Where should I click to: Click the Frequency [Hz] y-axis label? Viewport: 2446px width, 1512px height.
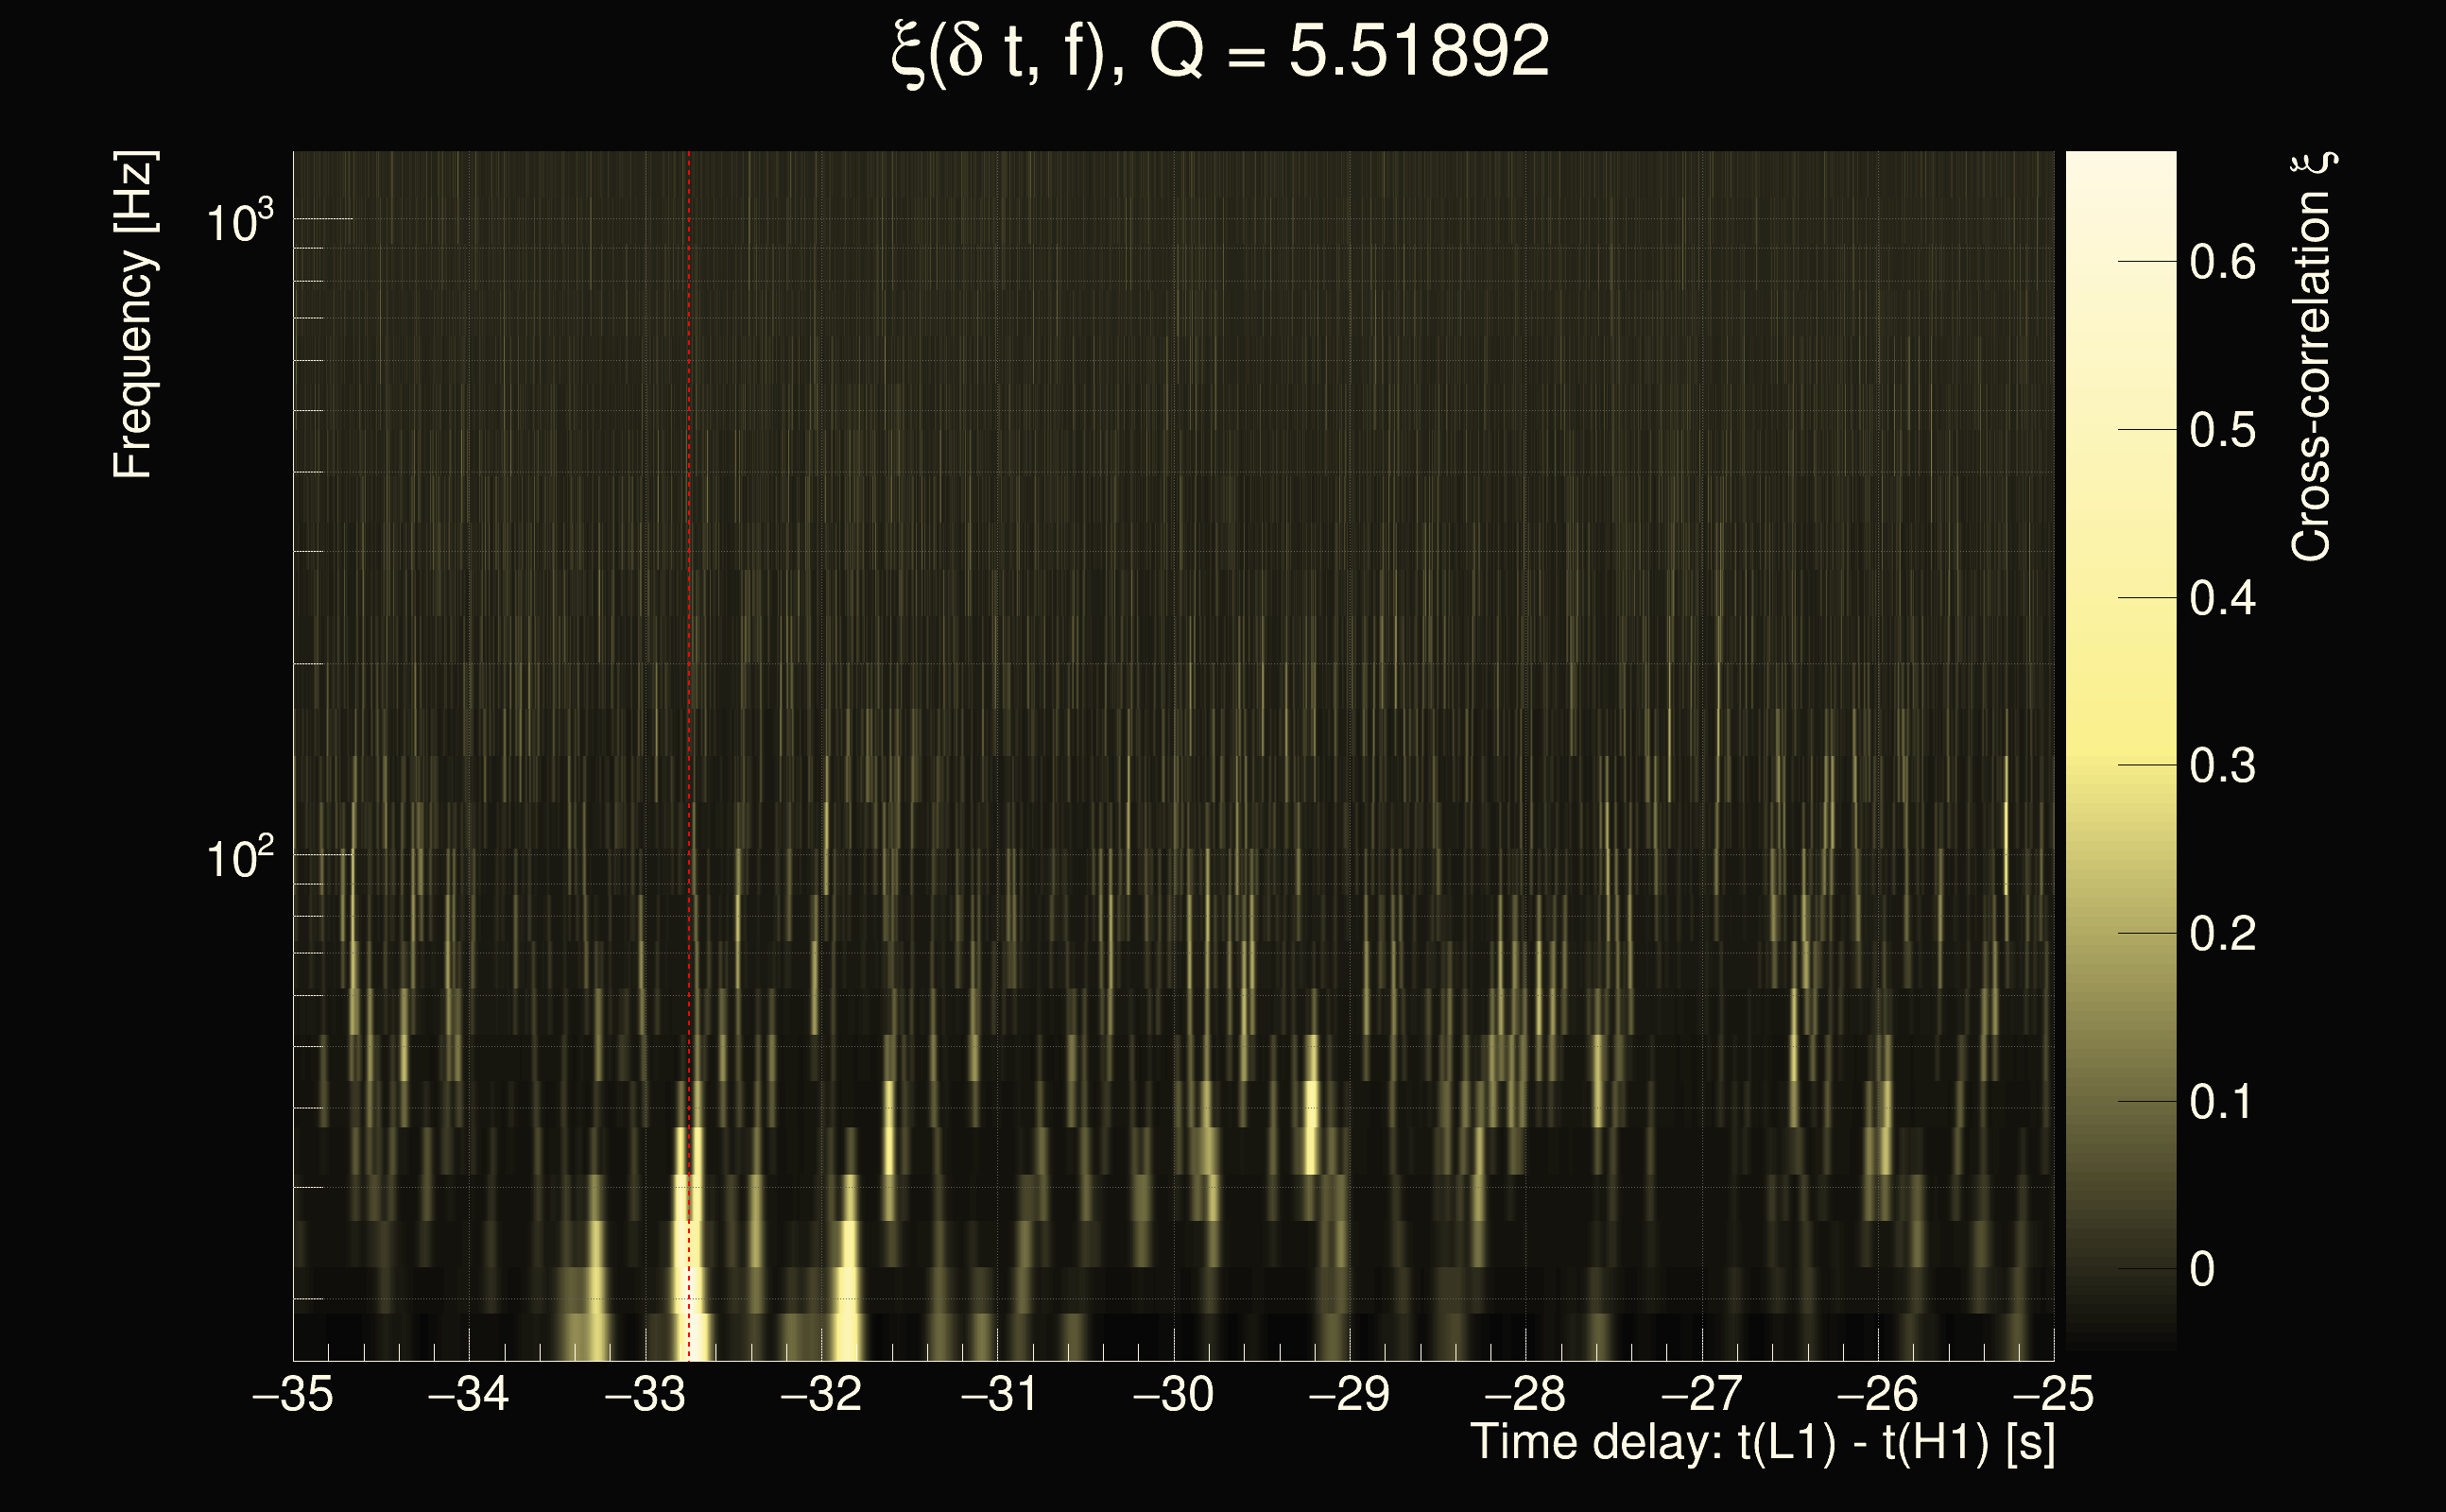(134, 316)
